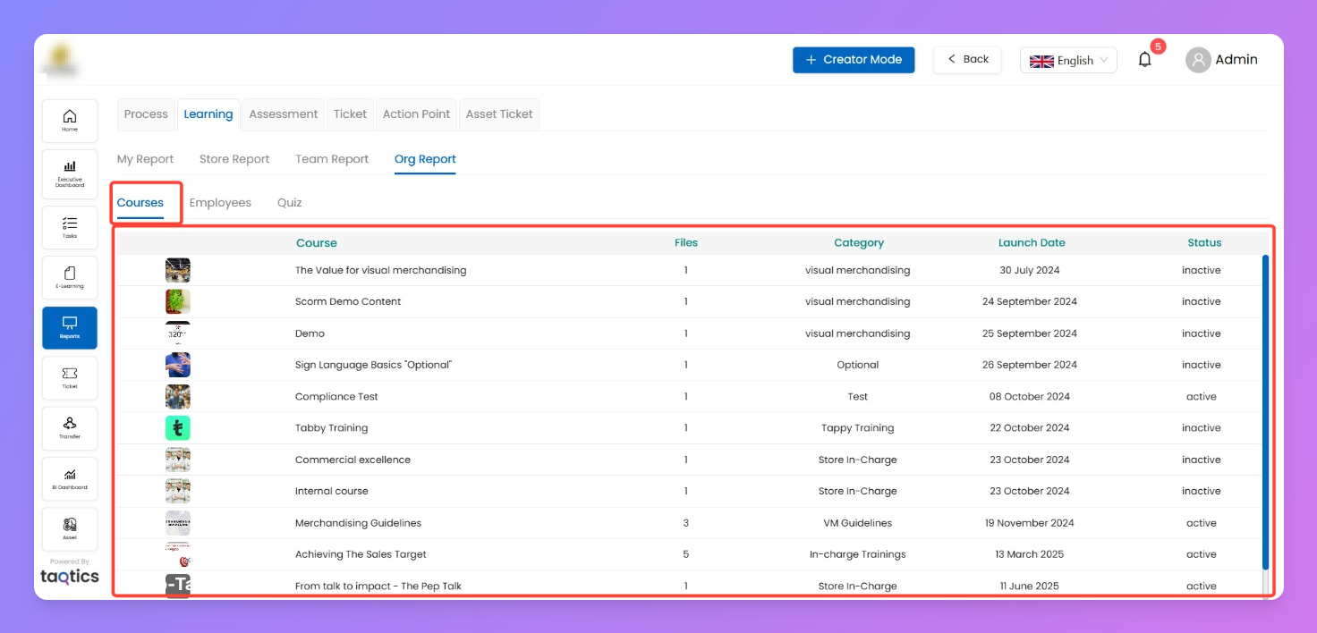This screenshot has height=633, width=1317.
Task: Open the Merchandising Guidelines course row
Action: click(358, 523)
